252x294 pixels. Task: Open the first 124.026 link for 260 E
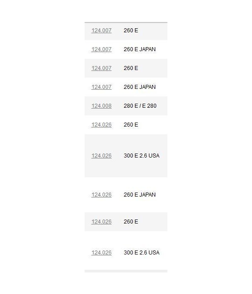(x=102, y=125)
